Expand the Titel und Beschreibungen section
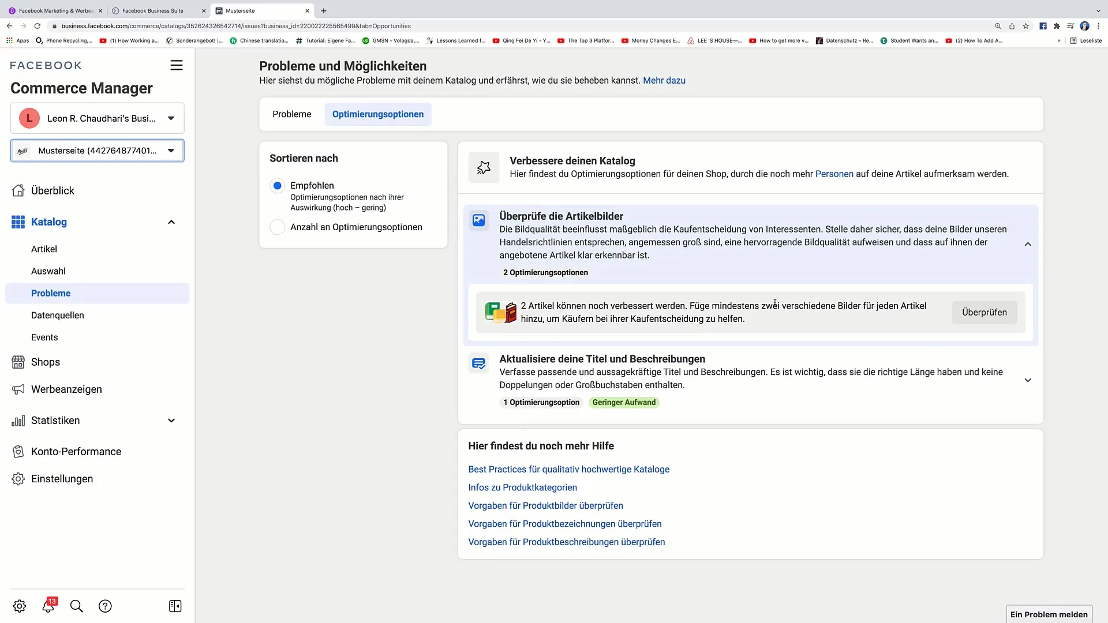Viewport: 1108px width, 623px height. pyautogui.click(x=1028, y=379)
